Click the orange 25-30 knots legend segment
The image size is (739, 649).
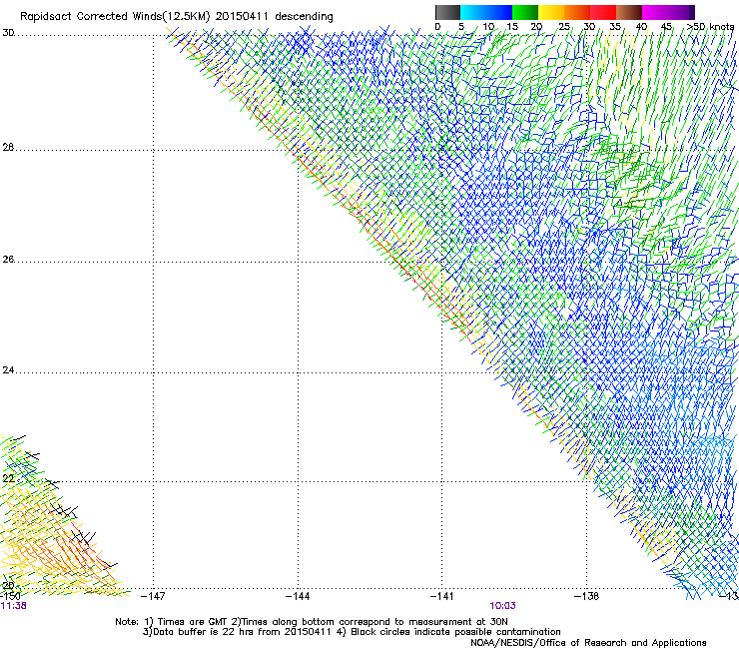(x=577, y=12)
